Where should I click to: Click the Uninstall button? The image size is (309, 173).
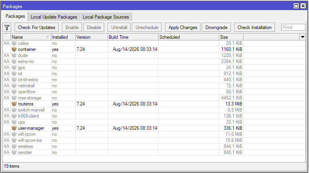pyautogui.click(x=119, y=27)
